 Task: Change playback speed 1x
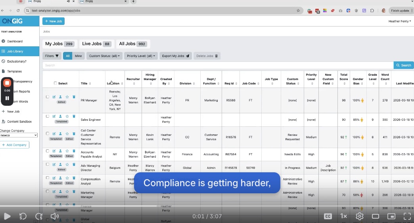(x=343, y=216)
